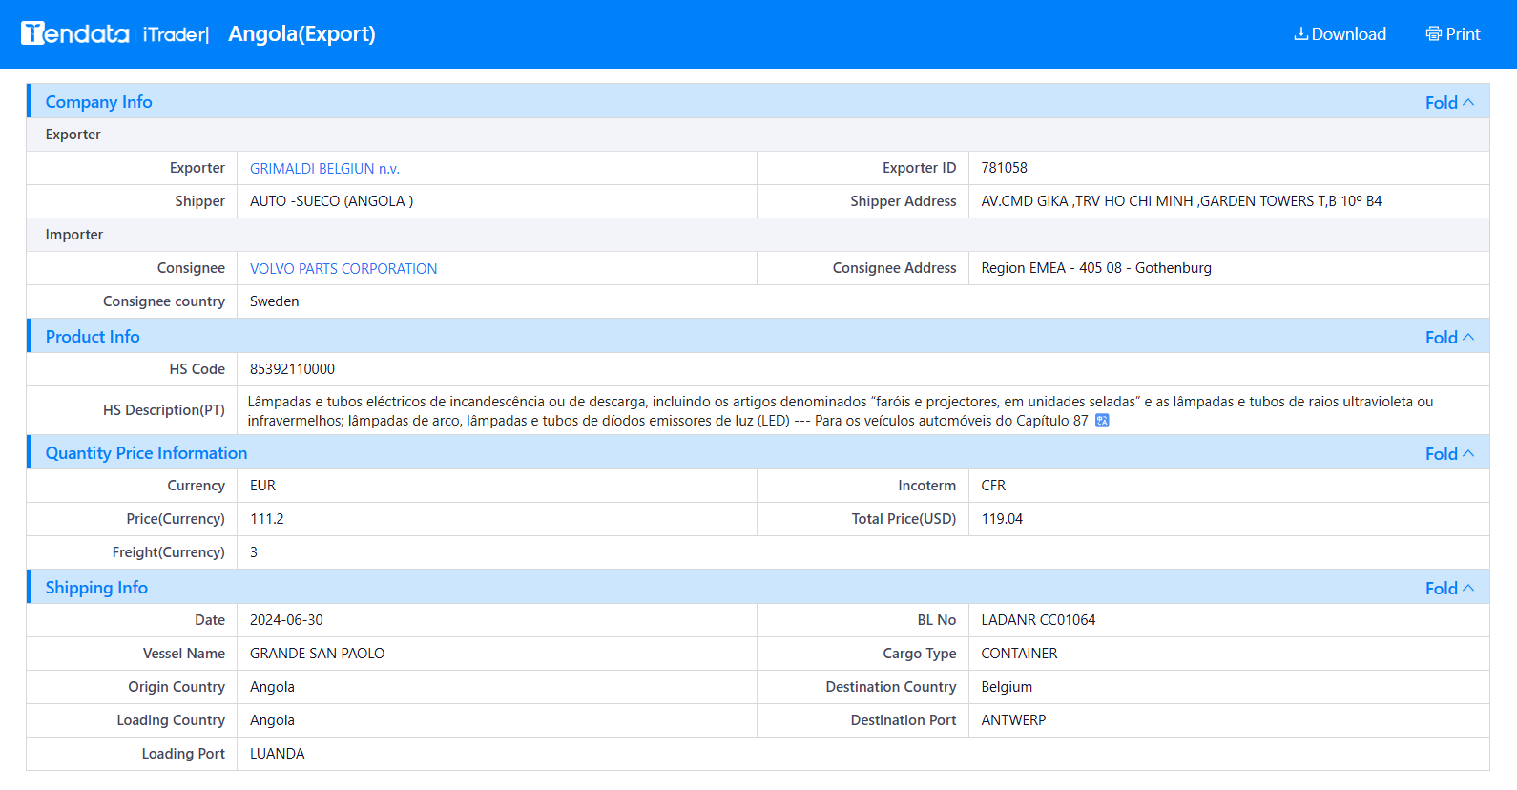1517x790 pixels.
Task: Collapse the Shipping Info section
Action: 1449,588
